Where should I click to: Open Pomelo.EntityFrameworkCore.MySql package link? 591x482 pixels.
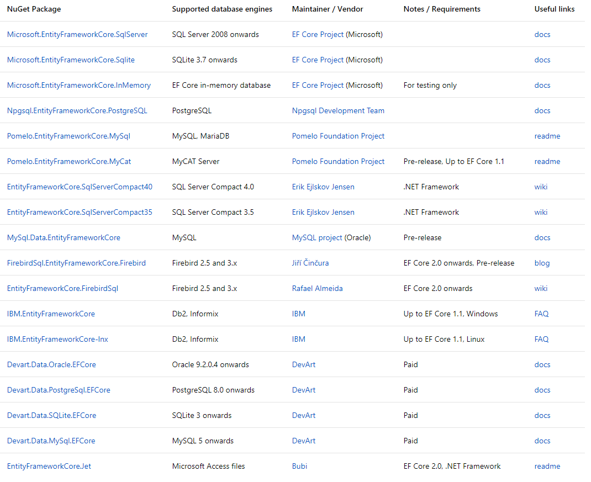(68, 136)
